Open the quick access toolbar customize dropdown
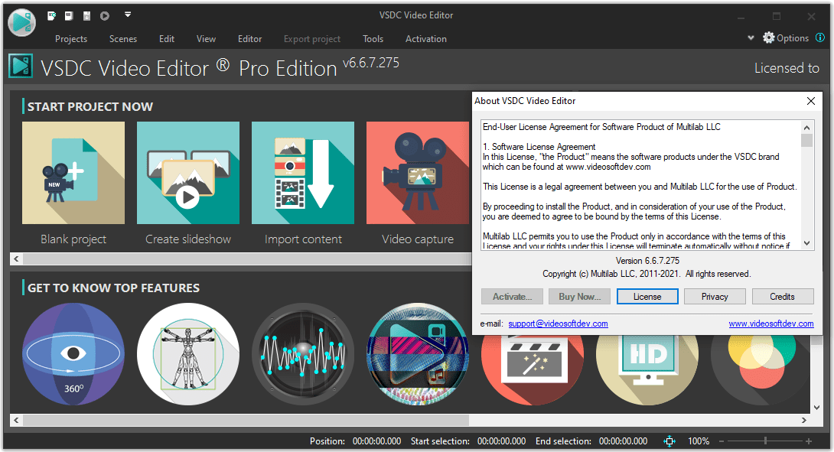 [x=128, y=15]
